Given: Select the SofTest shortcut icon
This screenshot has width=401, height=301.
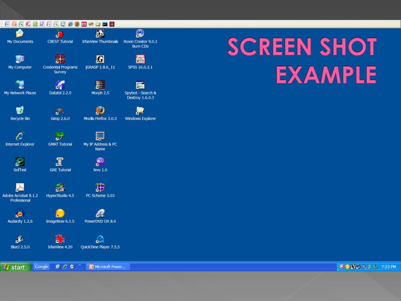Looking at the screenshot, I should point(20,165).
